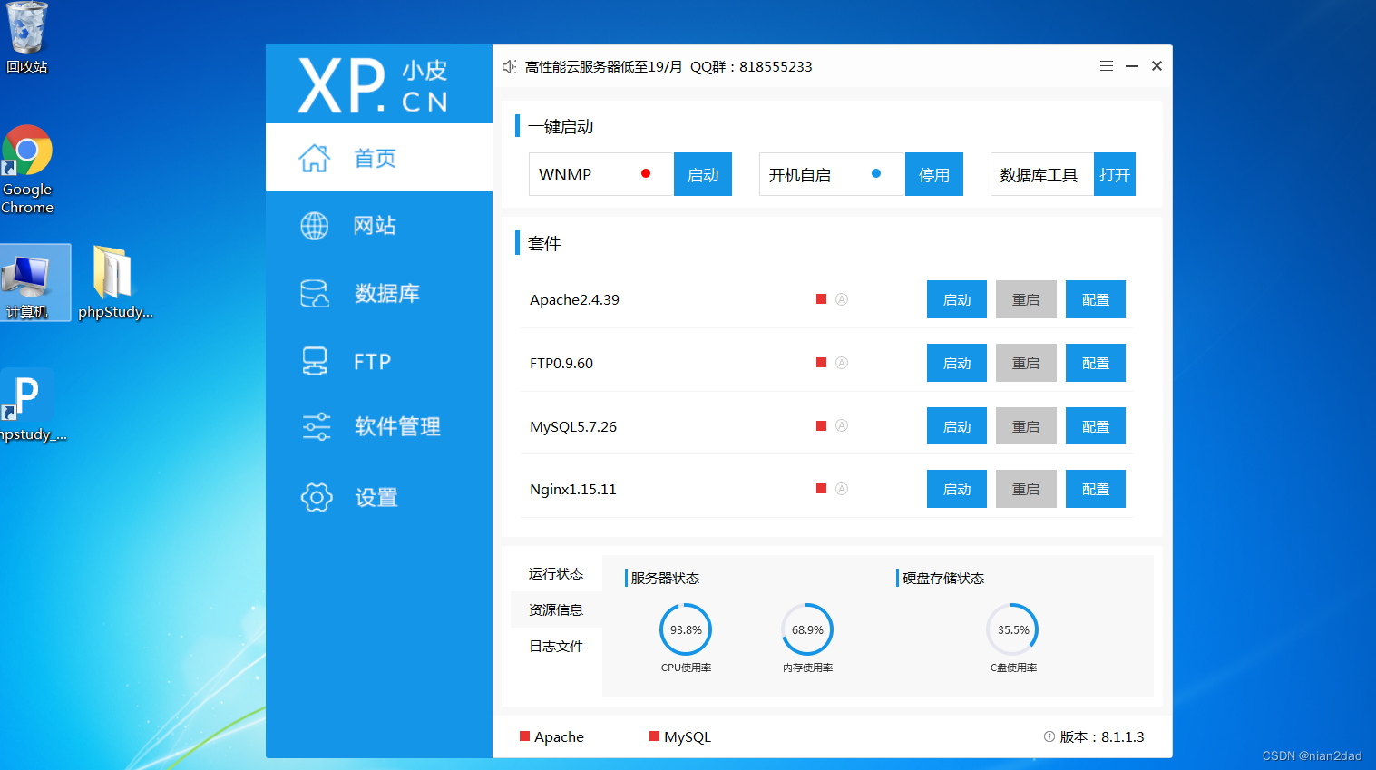Open the 网站 globe icon
The height and width of the screenshot is (770, 1376).
[314, 226]
